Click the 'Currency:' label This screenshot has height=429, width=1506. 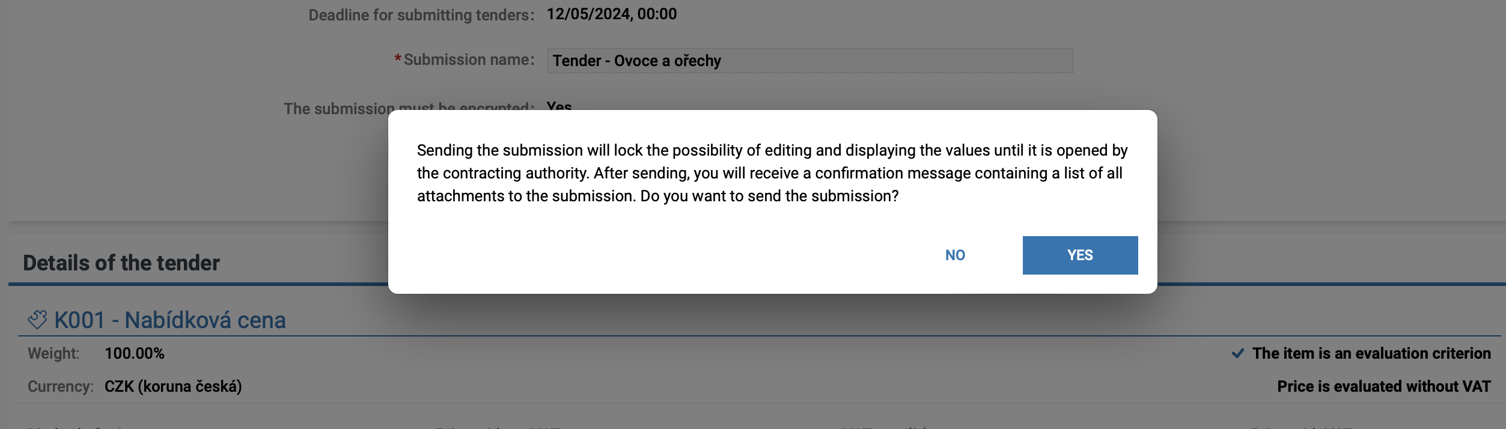(x=60, y=386)
